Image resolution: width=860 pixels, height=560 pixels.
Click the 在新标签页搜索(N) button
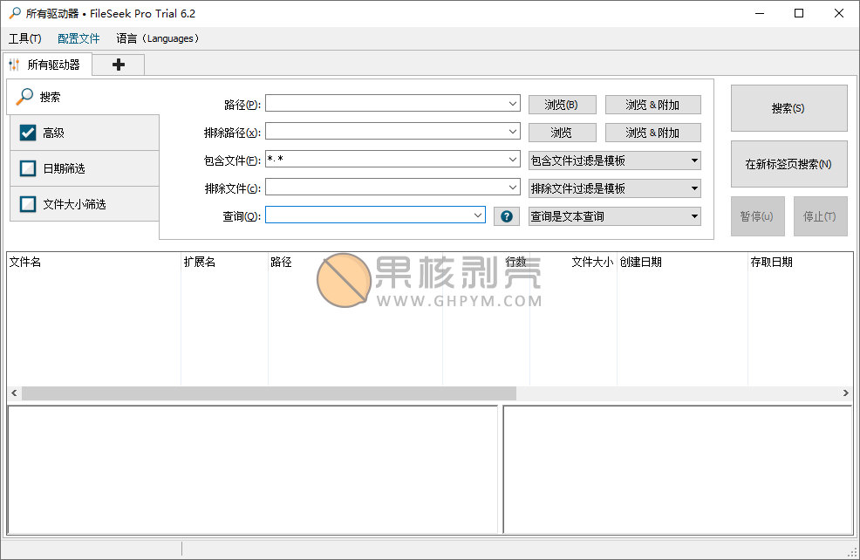(x=788, y=164)
